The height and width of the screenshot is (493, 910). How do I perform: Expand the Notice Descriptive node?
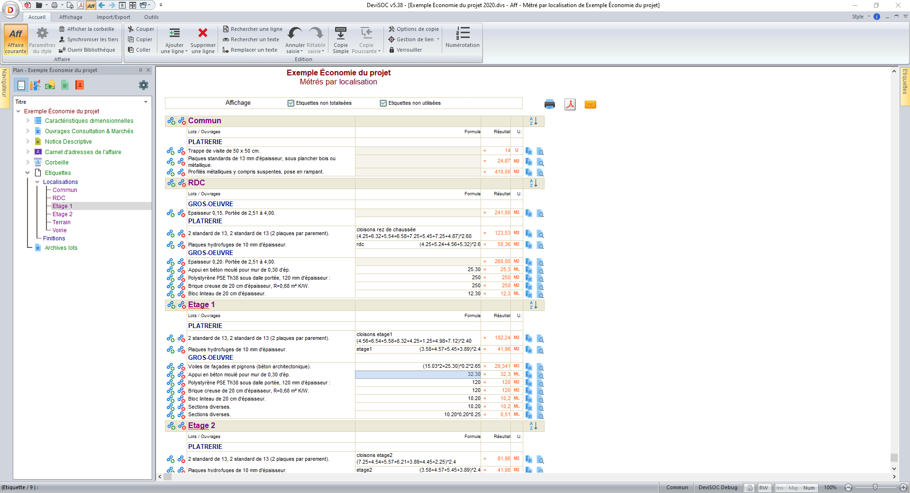point(27,142)
